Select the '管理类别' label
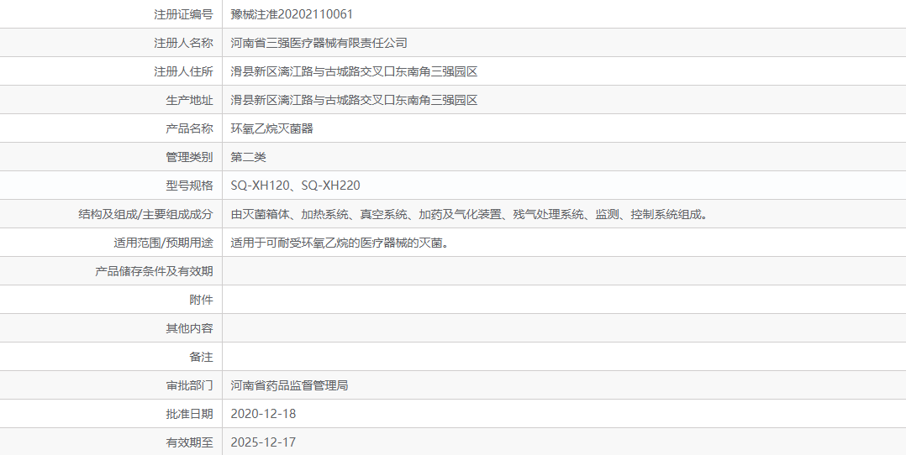Viewport: 906px width, 455px height. pos(189,157)
